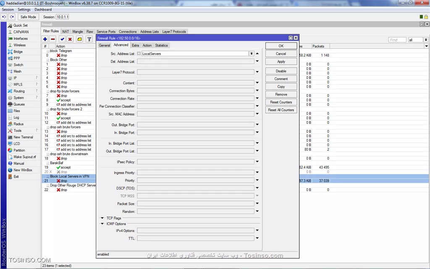Click Reset All Counters button
Screen dimensions: 430x269
coord(281,110)
